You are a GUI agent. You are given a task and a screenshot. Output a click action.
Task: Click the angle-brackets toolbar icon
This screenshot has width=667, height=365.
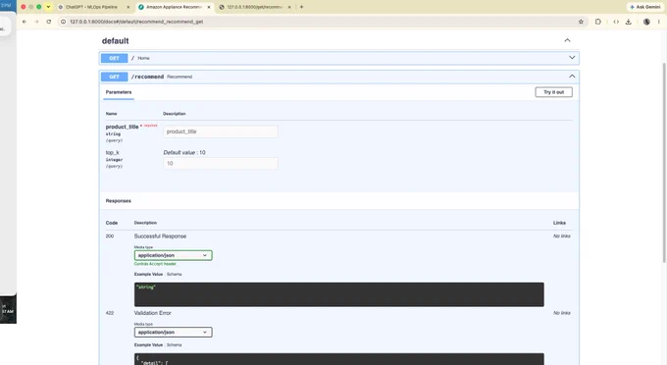[616, 22]
